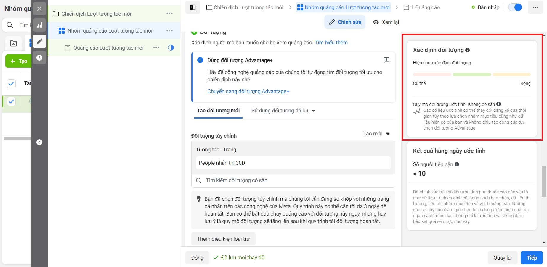
Task: Select the Chỉnh sửa tab
Action: click(x=345, y=22)
